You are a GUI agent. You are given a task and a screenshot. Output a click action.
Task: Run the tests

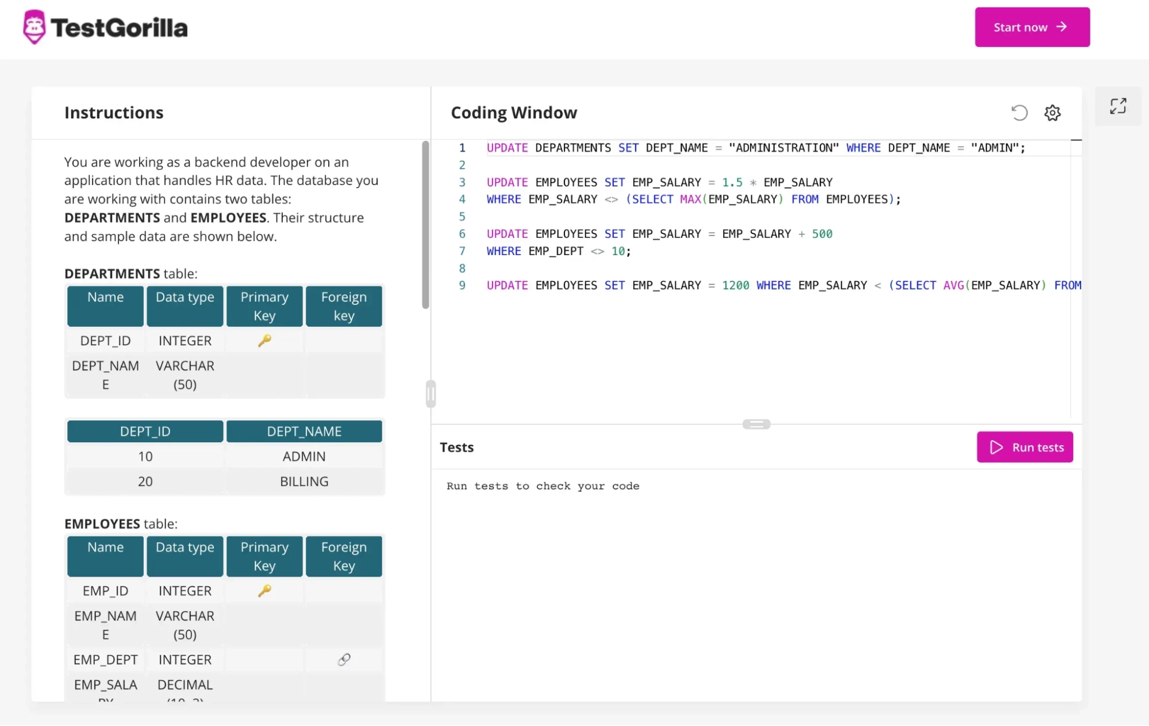pyautogui.click(x=1024, y=447)
